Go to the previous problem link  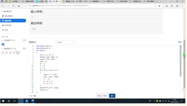33,96
